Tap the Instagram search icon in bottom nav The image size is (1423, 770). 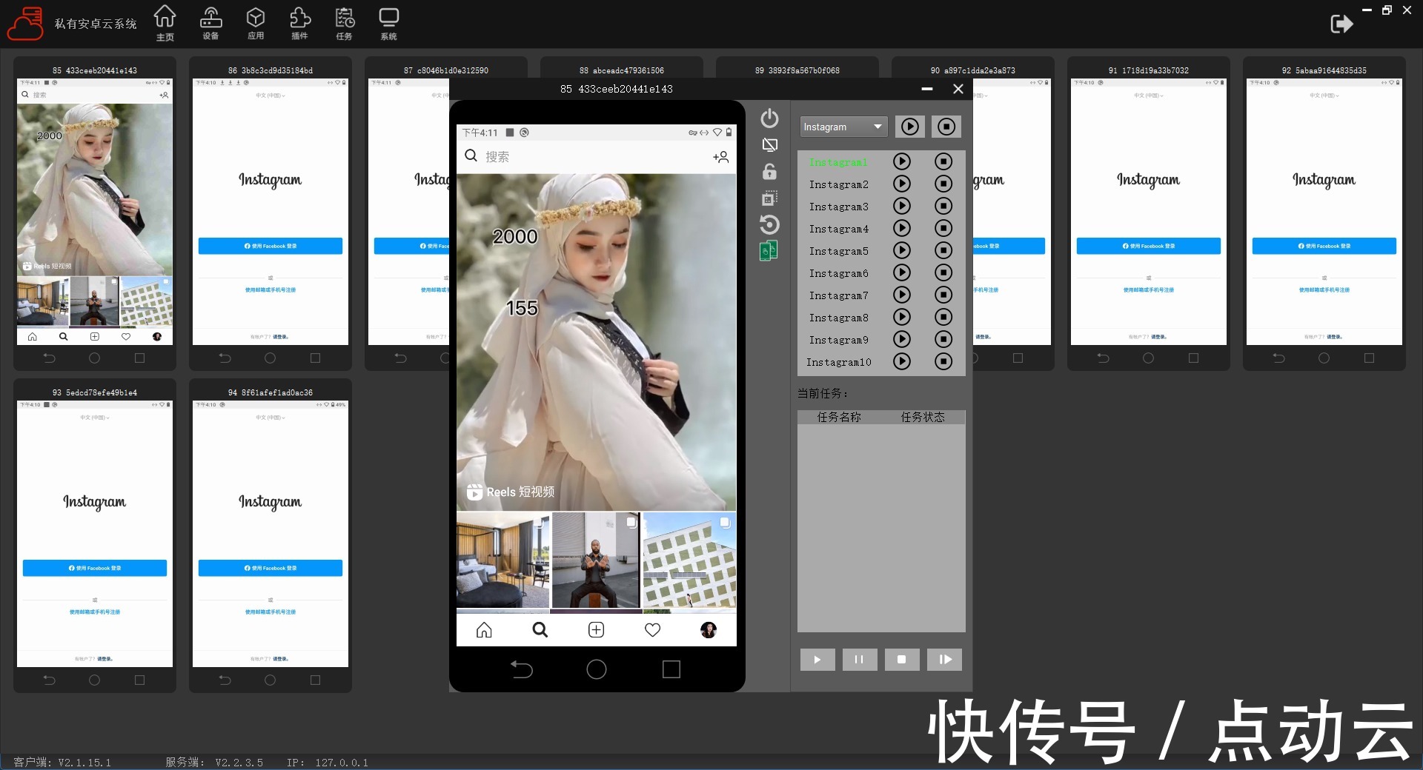pos(540,630)
